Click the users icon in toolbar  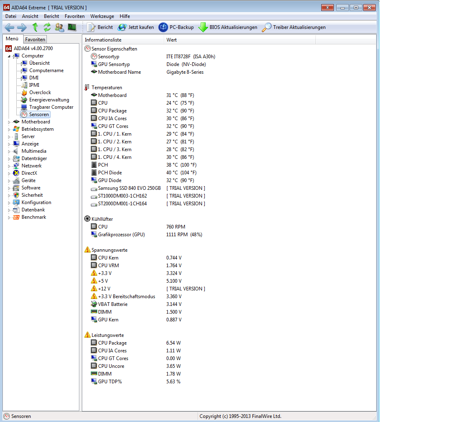(59, 28)
